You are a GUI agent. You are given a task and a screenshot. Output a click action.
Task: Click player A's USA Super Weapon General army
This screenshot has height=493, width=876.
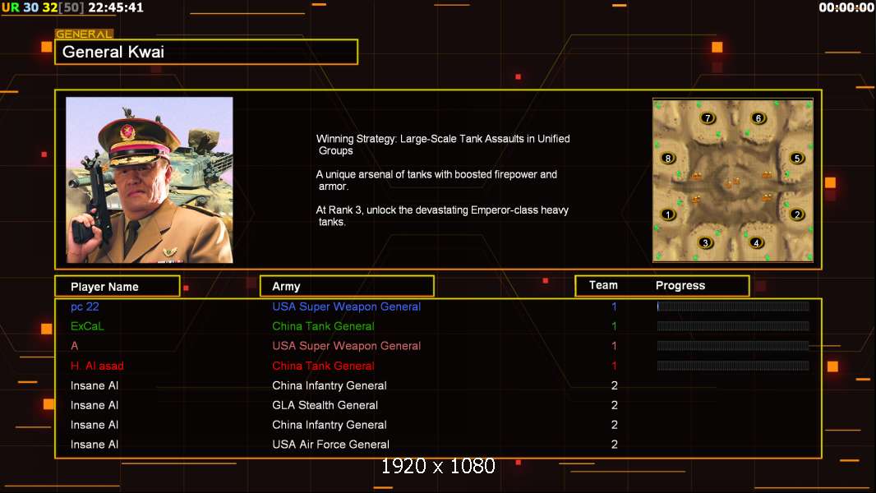347,346
